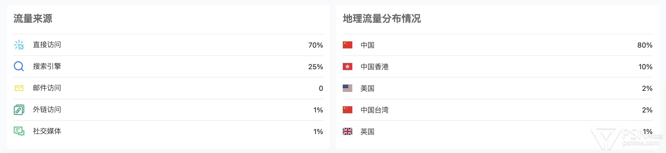This screenshot has width=666, height=153.
Task: Click the 地理流量分布情况 heading
Action: 382,19
